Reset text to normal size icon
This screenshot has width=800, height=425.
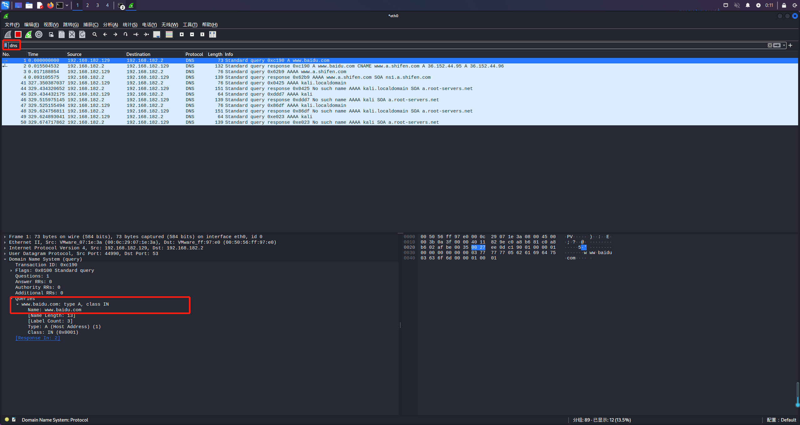pos(202,34)
